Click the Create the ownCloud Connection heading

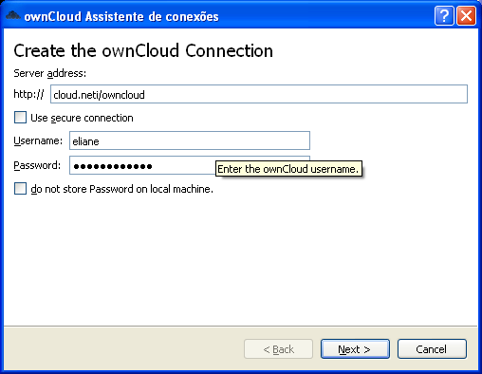pyautogui.click(x=143, y=50)
